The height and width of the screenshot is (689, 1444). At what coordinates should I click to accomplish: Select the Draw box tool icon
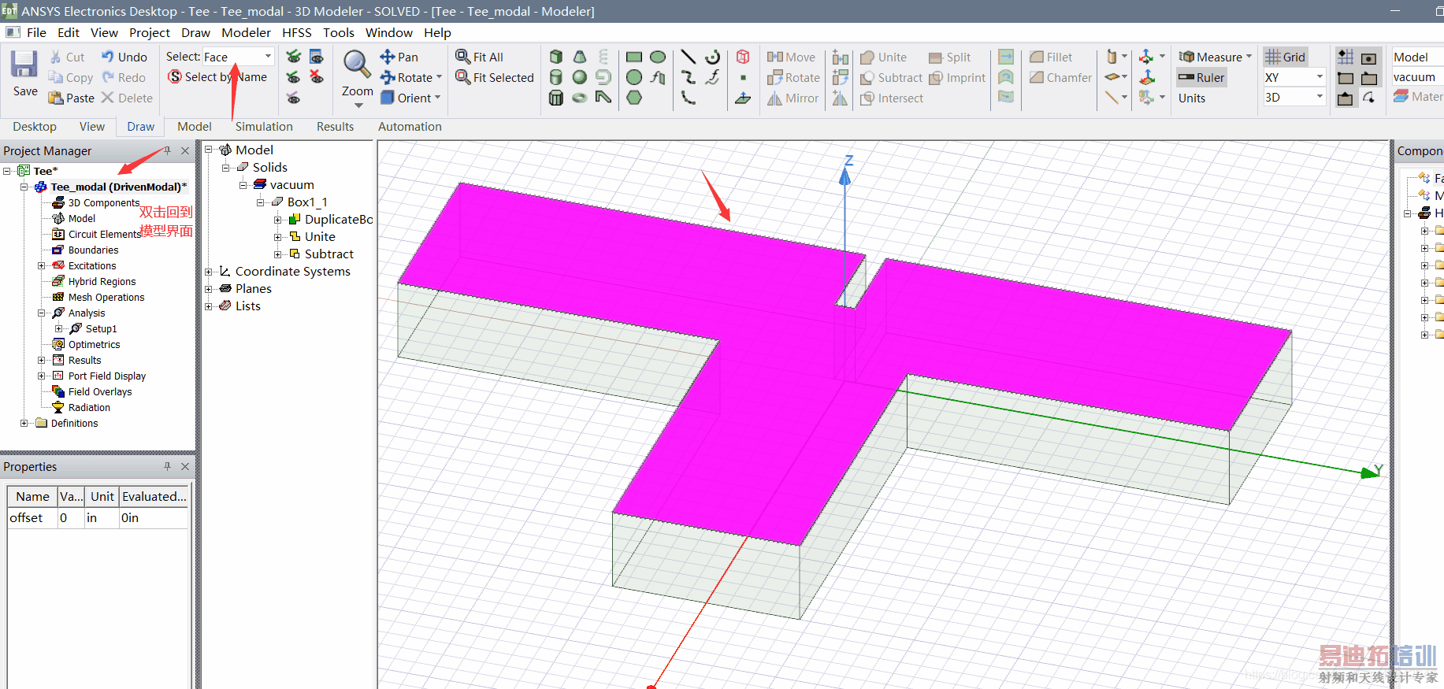coord(556,57)
